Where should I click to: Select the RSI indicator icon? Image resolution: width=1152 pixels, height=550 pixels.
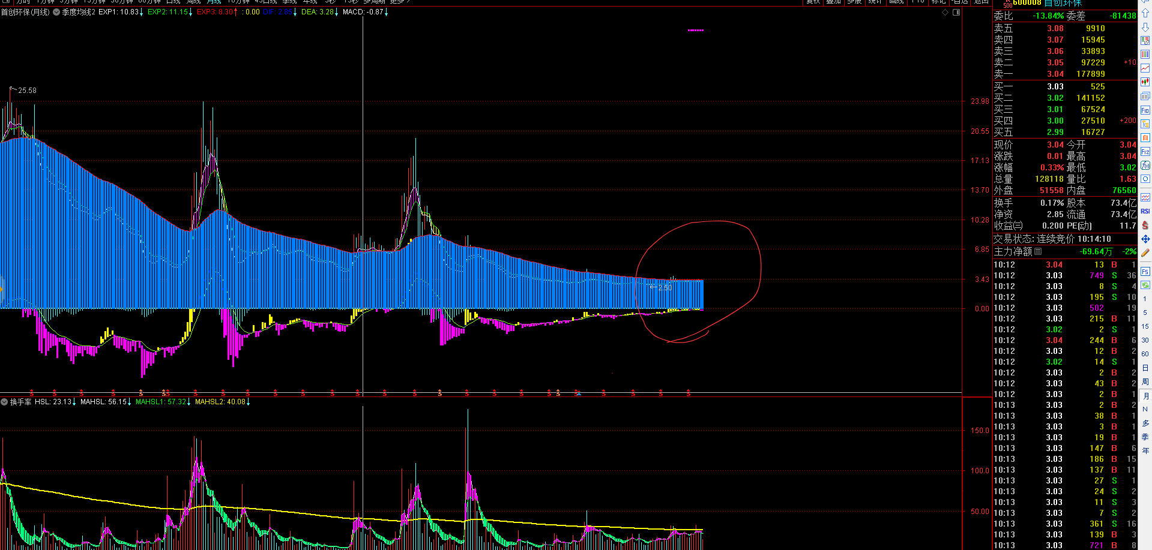[1145, 211]
